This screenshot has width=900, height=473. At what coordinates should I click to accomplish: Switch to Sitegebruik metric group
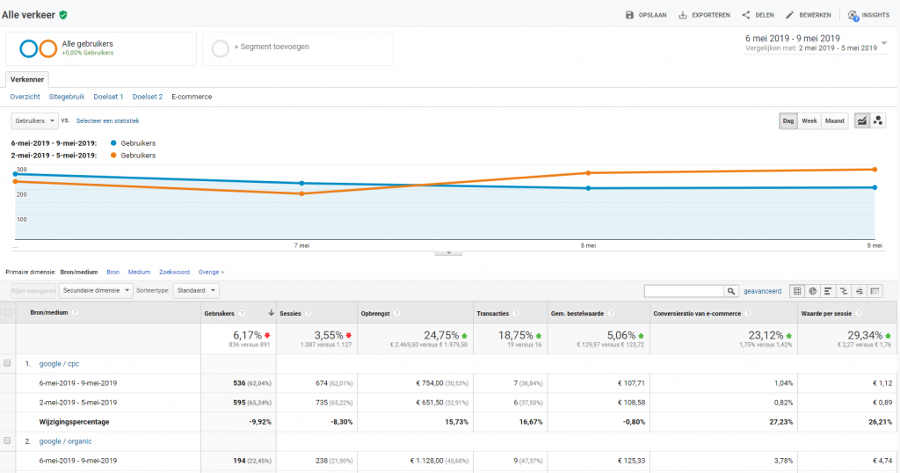[x=67, y=97]
